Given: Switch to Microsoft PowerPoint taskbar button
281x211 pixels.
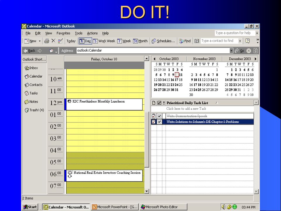Looking at the screenshot, I should pyautogui.click(x=115, y=207).
